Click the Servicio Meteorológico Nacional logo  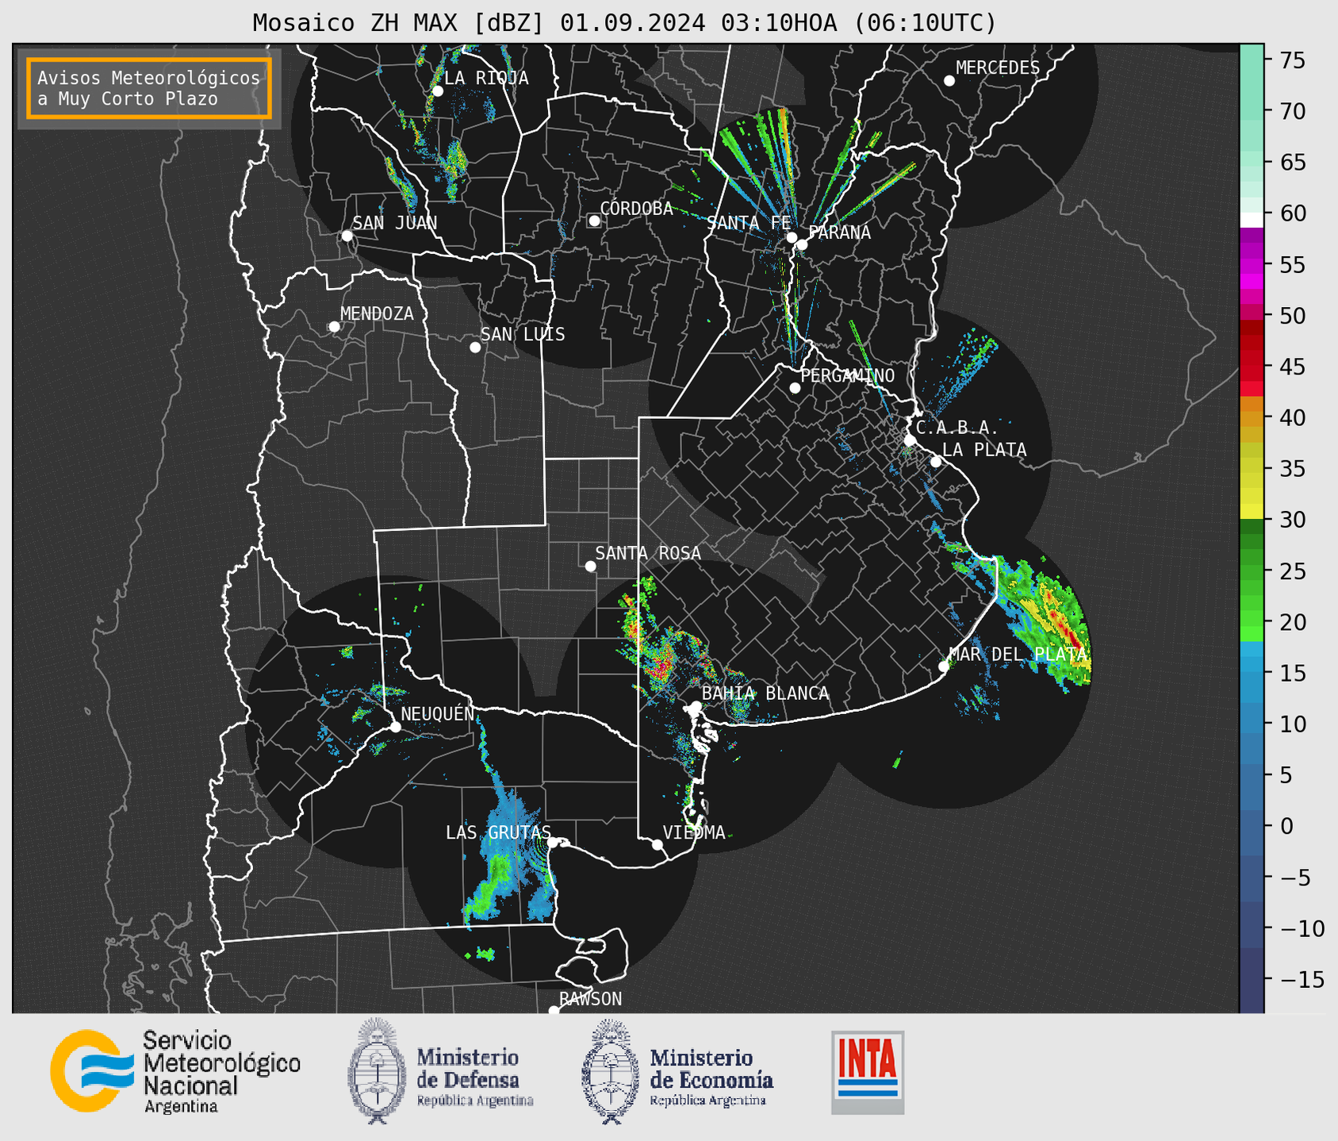(x=175, y=1071)
